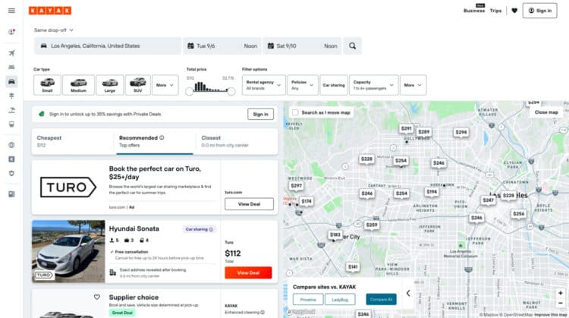Toggle the Priceline compare option

click(308, 300)
